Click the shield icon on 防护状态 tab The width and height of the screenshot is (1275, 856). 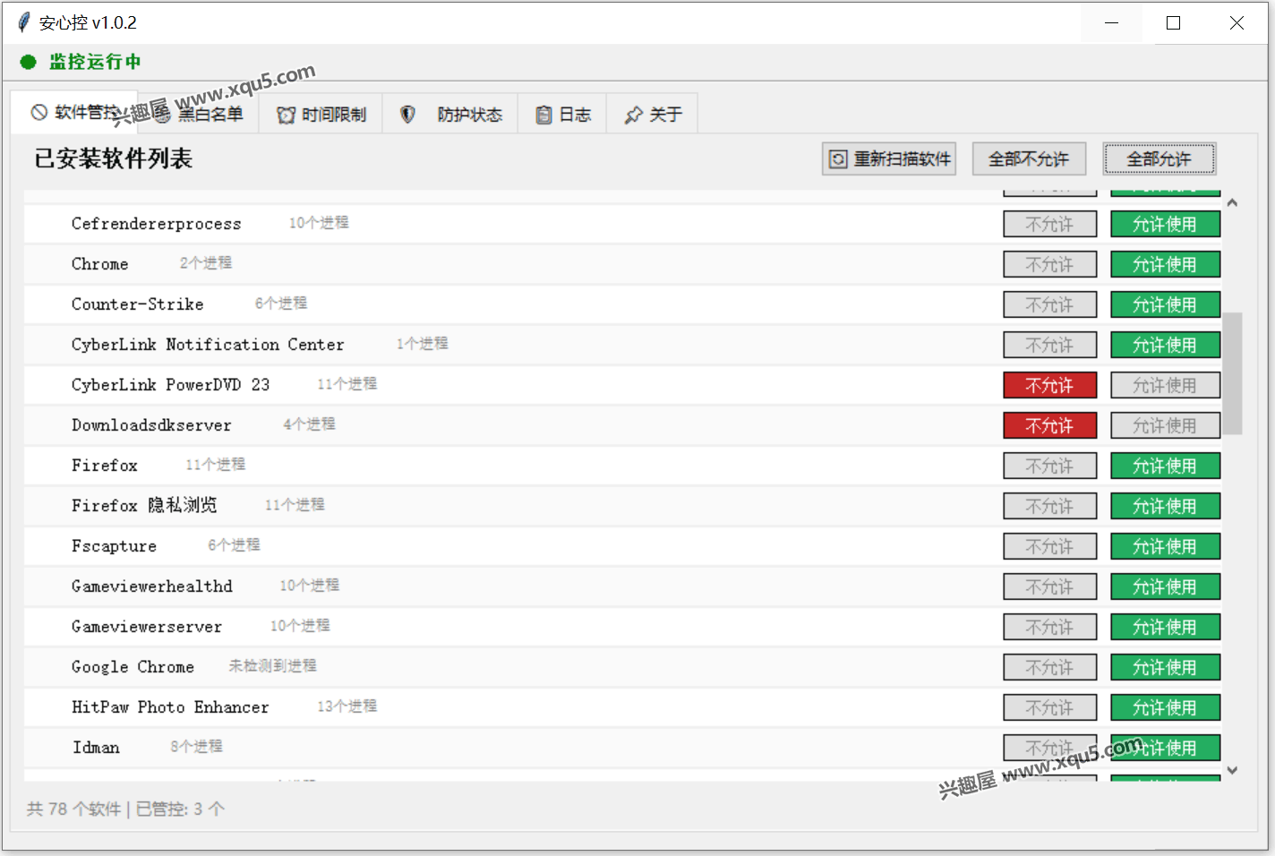(x=407, y=115)
